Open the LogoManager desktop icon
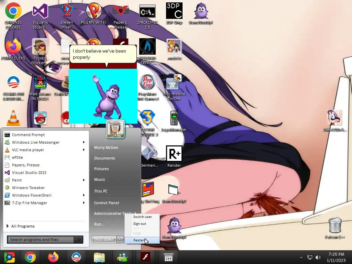This screenshot has width=352, height=264. click(174, 121)
